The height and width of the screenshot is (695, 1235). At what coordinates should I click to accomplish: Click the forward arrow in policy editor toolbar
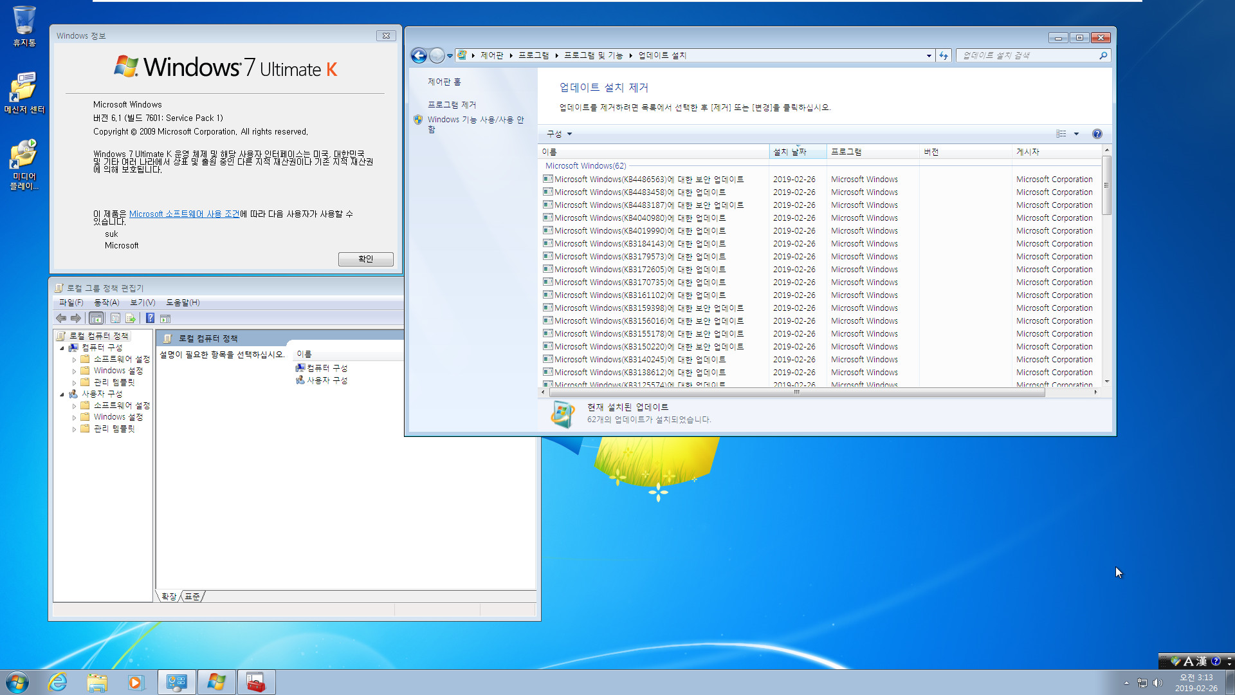[x=76, y=318]
